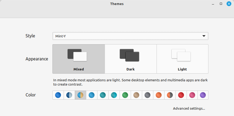This screenshot has width=234, height=116.
Task: Maximize the Themes window
Action: (221, 4)
